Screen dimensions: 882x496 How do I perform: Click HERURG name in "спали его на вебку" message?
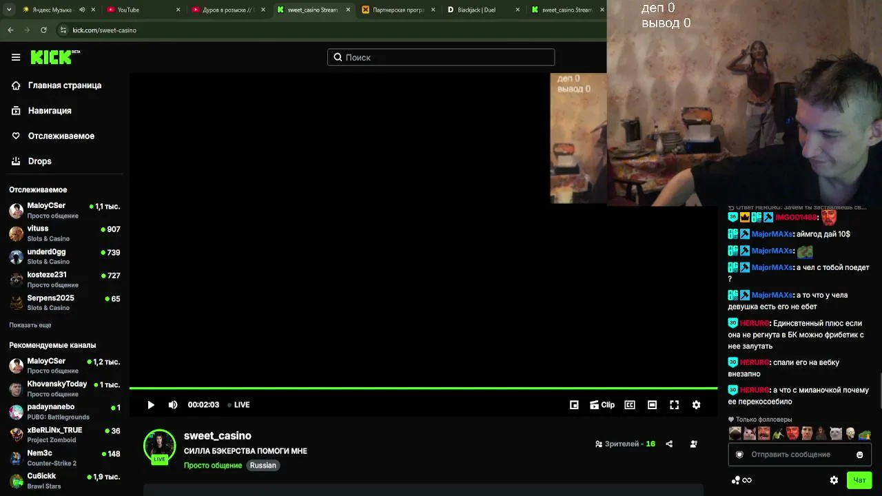[755, 362]
